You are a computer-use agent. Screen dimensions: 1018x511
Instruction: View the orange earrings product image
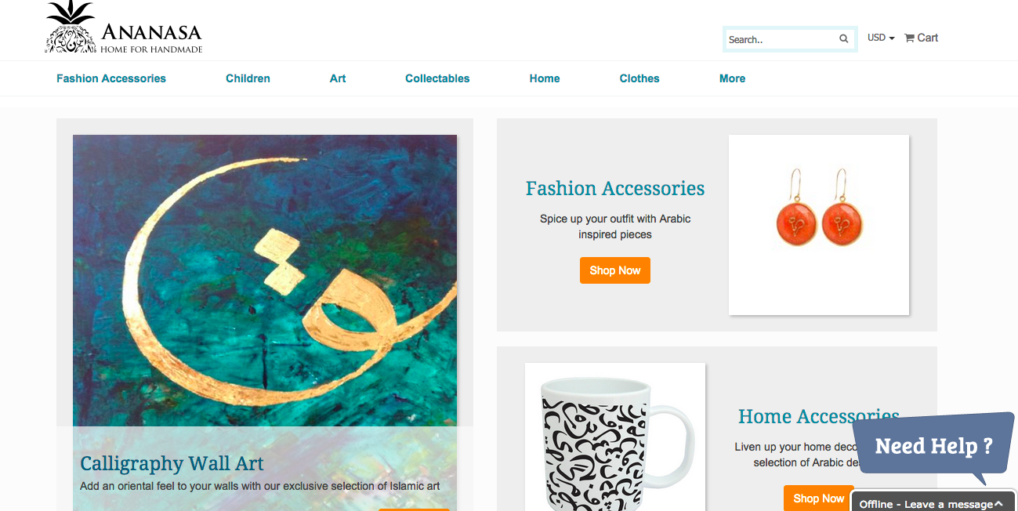click(x=819, y=225)
